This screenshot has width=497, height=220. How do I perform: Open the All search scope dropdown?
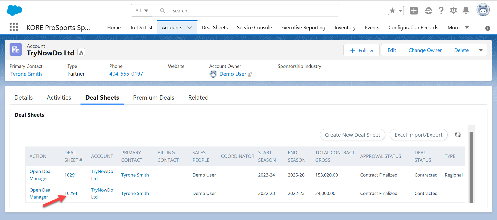pyautogui.click(x=142, y=11)
